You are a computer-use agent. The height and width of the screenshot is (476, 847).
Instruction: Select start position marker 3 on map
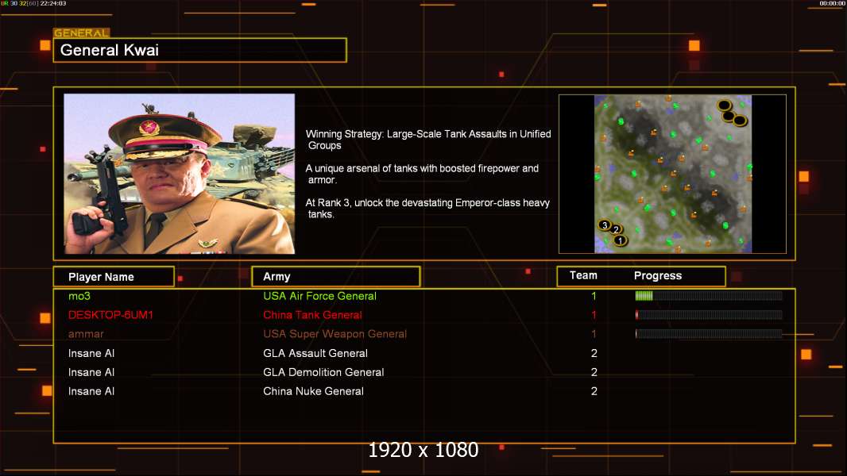coord(605,225)
